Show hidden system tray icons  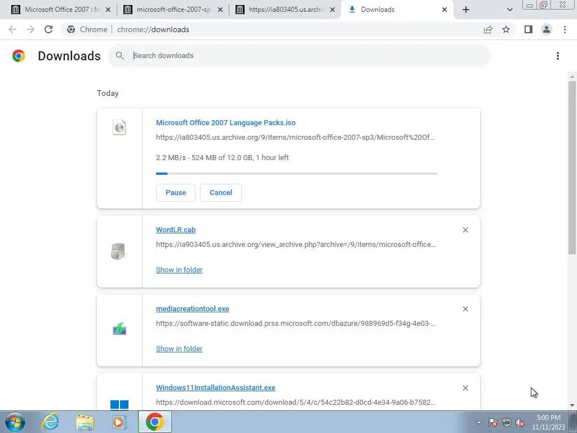(479, 422)
